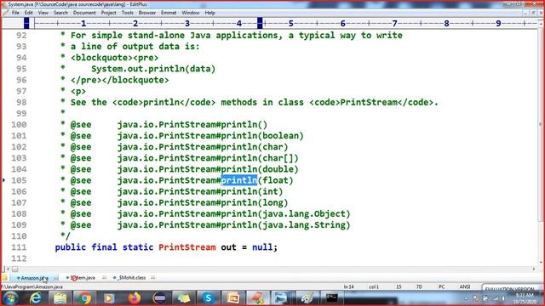Close the _SMohit.class tab with its x icon
Screen dimensions: 545x306
coord(153,278)
